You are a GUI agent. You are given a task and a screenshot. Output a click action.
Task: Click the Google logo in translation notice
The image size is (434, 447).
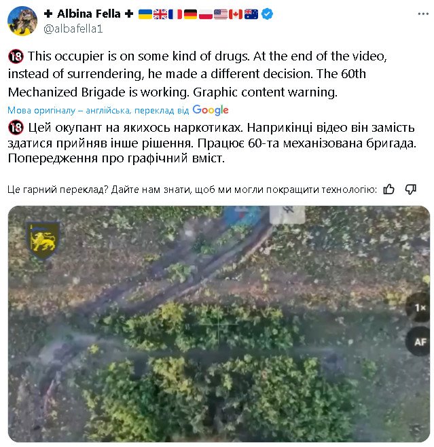(211, 110)
